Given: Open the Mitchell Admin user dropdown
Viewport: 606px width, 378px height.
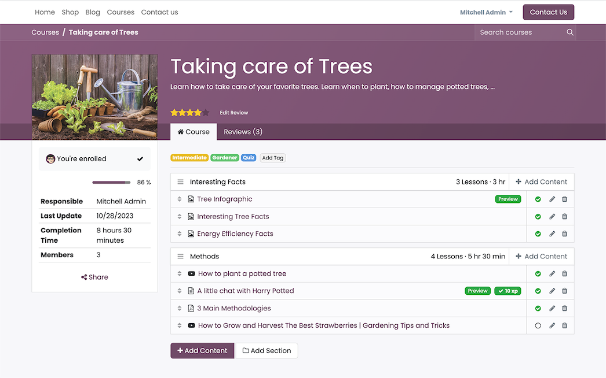Looking at the screenshot, I should (x=485, y=12).
